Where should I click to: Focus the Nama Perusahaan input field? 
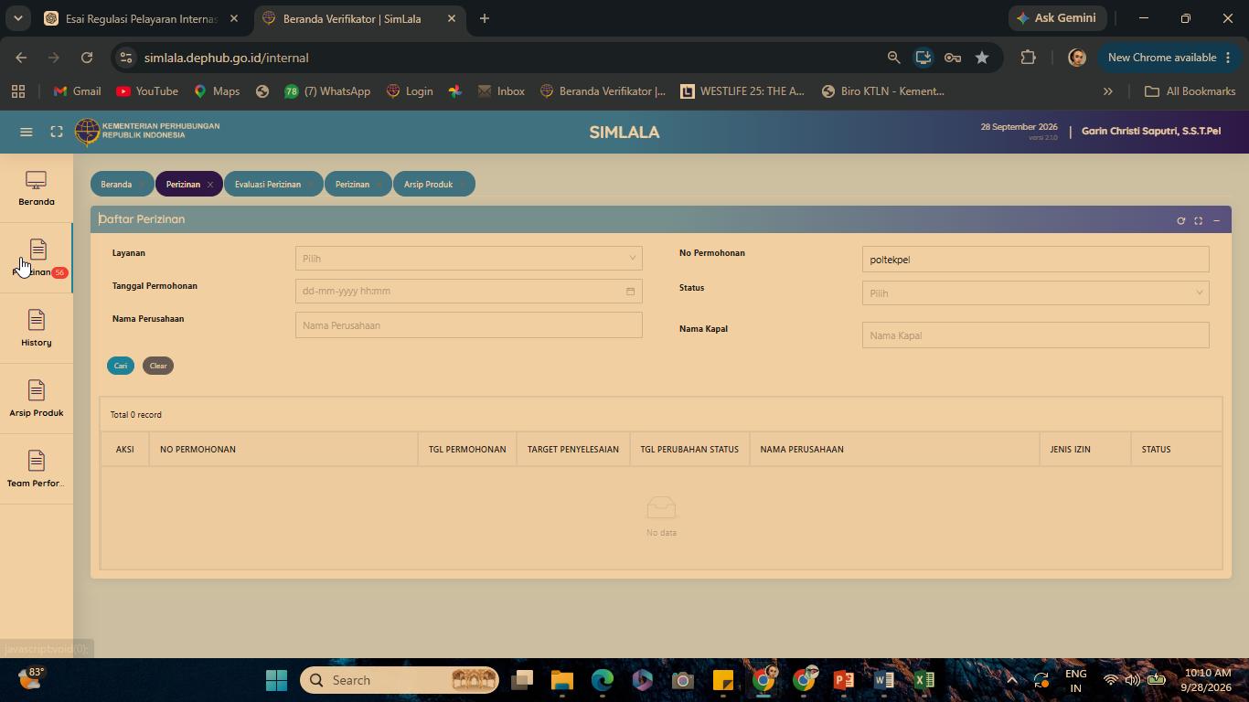point(468,325)
